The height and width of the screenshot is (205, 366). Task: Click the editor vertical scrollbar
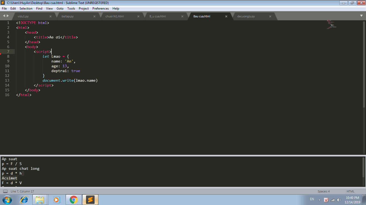pos(364,64)
